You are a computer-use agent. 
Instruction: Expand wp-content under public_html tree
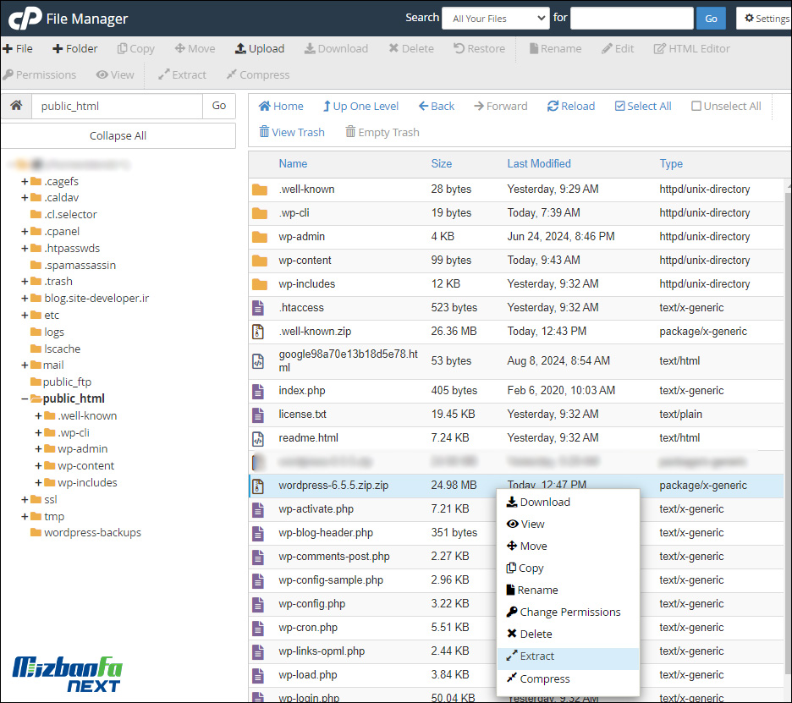(x=38, y=465)
